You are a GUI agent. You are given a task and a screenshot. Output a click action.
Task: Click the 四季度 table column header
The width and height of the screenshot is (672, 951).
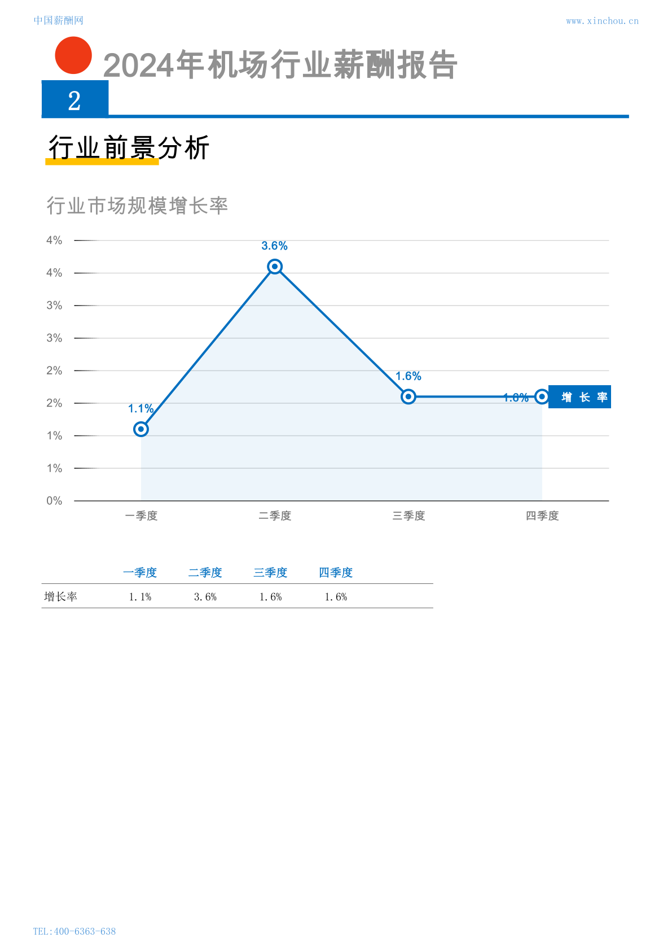pos(336,573)
